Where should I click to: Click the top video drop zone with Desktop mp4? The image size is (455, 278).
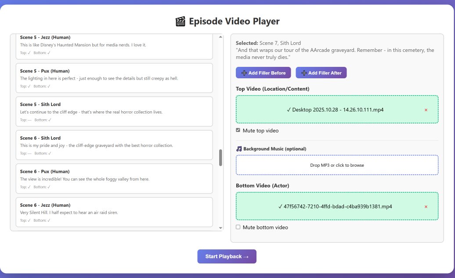tap(337, 110)
